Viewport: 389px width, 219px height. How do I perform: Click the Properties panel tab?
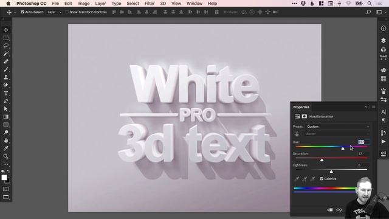(x=301, y=107)
